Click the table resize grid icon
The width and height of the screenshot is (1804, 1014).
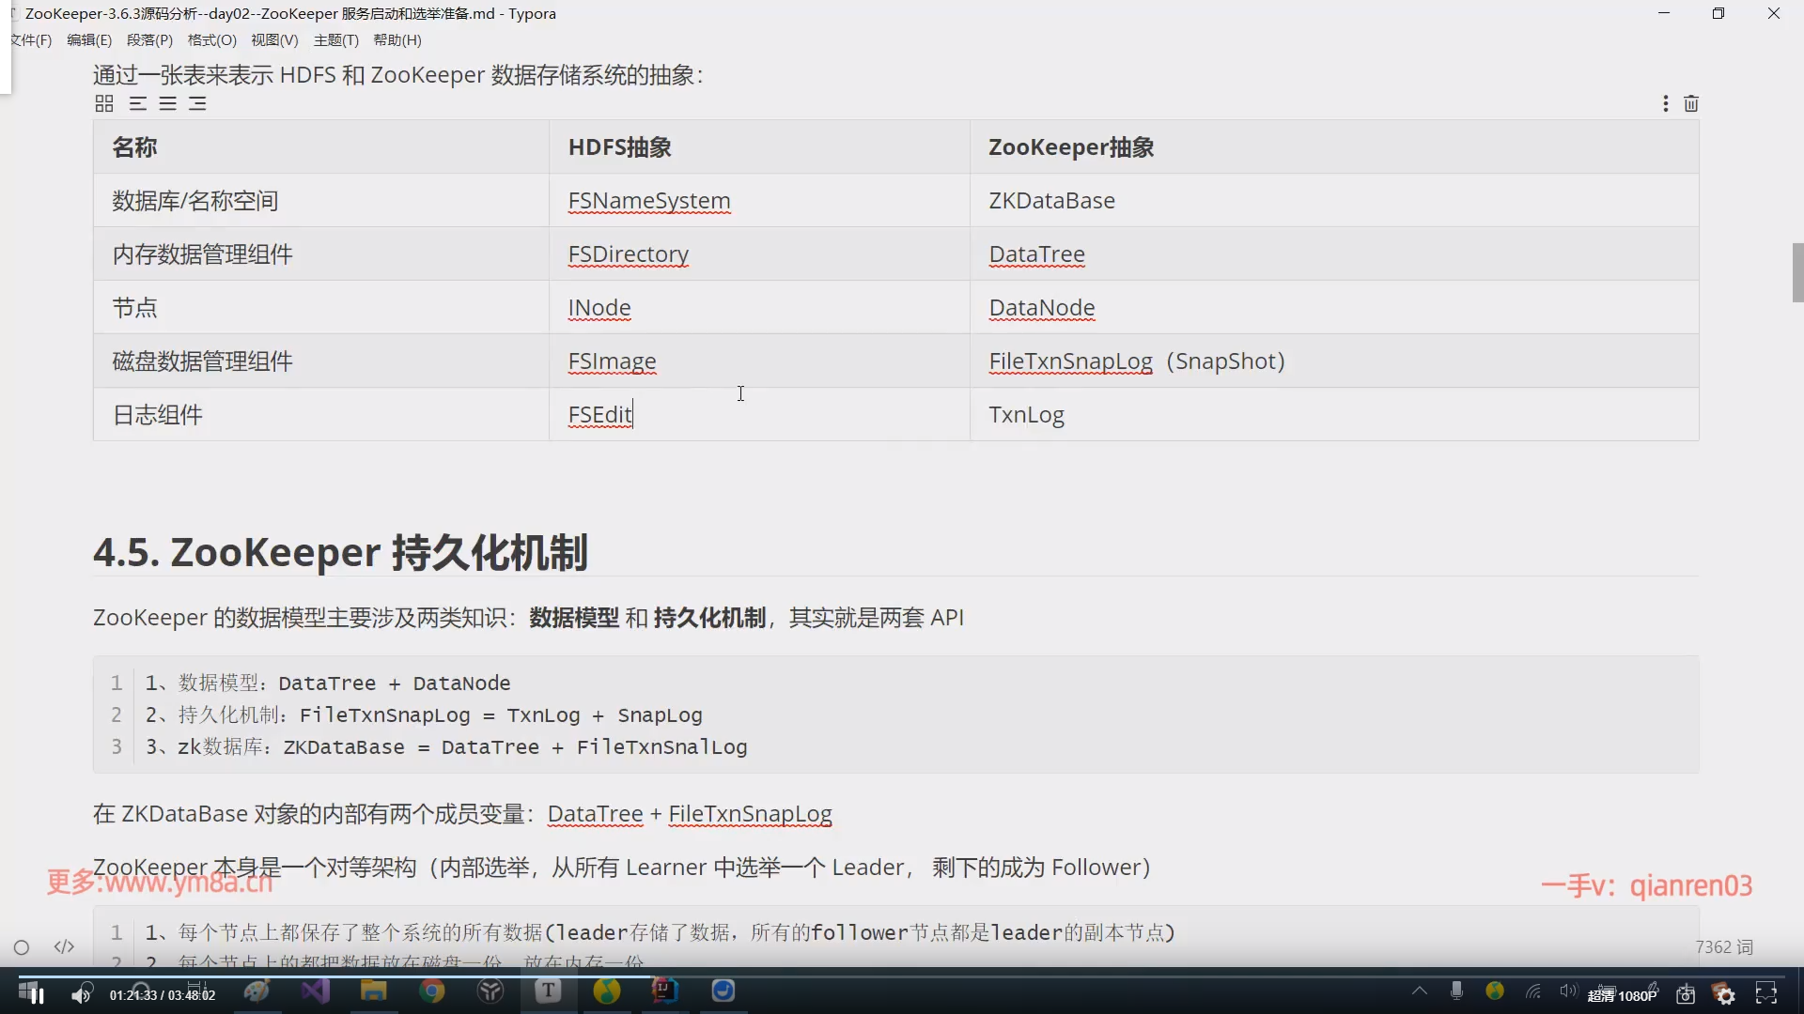[104, 104]
